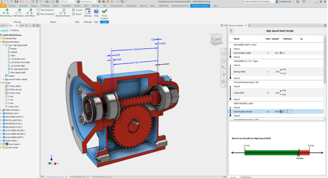Open the model browser hamburger menu

point(38,26)
